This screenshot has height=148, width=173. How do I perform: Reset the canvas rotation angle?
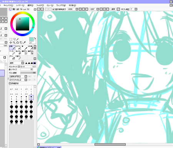(x=108, y=9)
